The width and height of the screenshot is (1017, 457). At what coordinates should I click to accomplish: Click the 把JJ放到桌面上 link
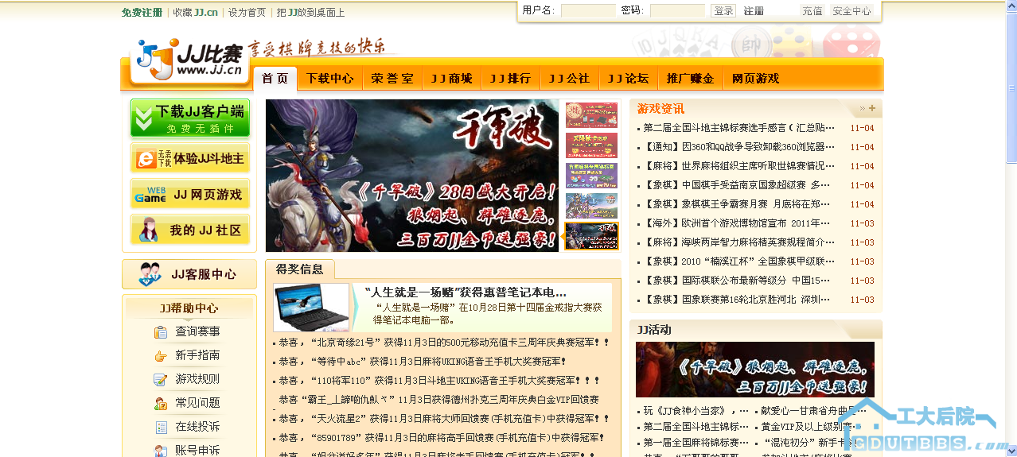310,13
